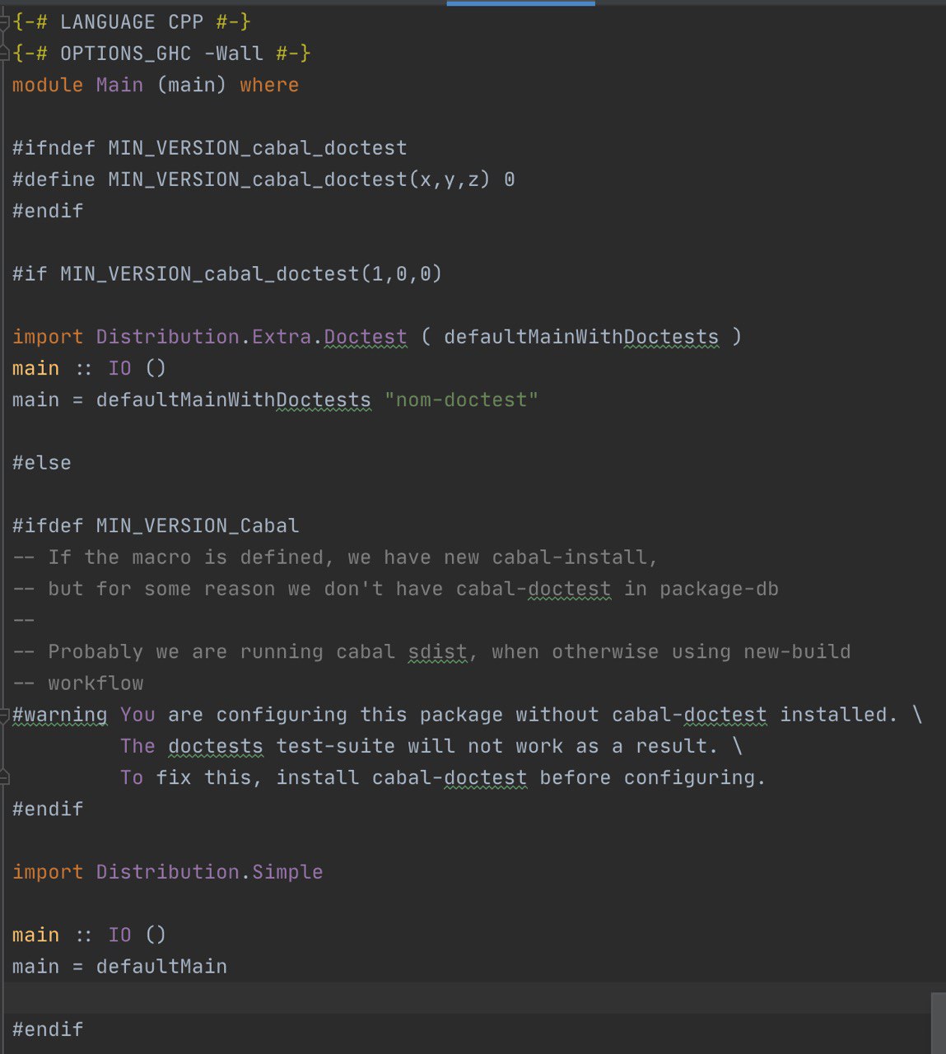
Task: Click 'package-db' in the comment
Action: [719, 589]
